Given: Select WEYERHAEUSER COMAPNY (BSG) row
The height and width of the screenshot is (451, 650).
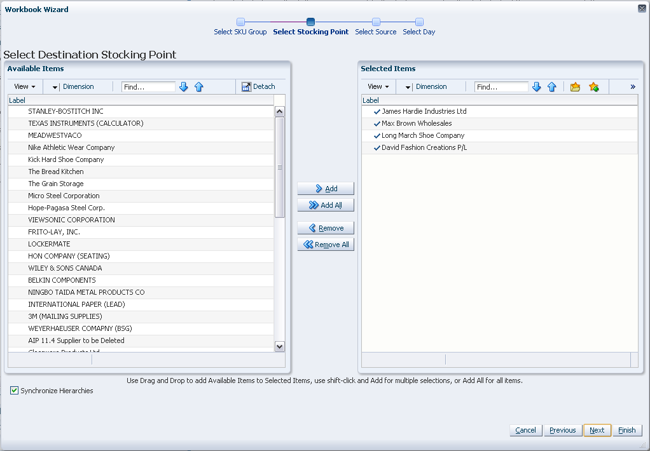Looking at the screenshot, I should (x=141, y=328).
